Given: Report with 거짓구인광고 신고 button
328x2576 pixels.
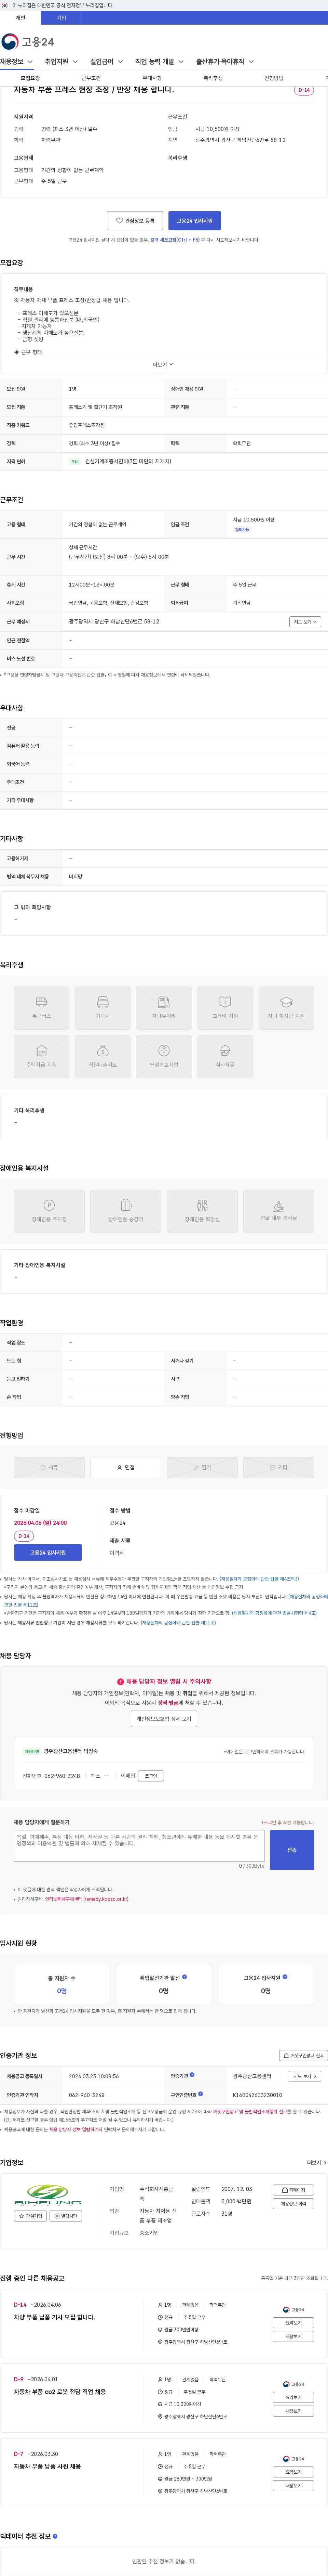Looking at the screenshot, I should 303,2056.
